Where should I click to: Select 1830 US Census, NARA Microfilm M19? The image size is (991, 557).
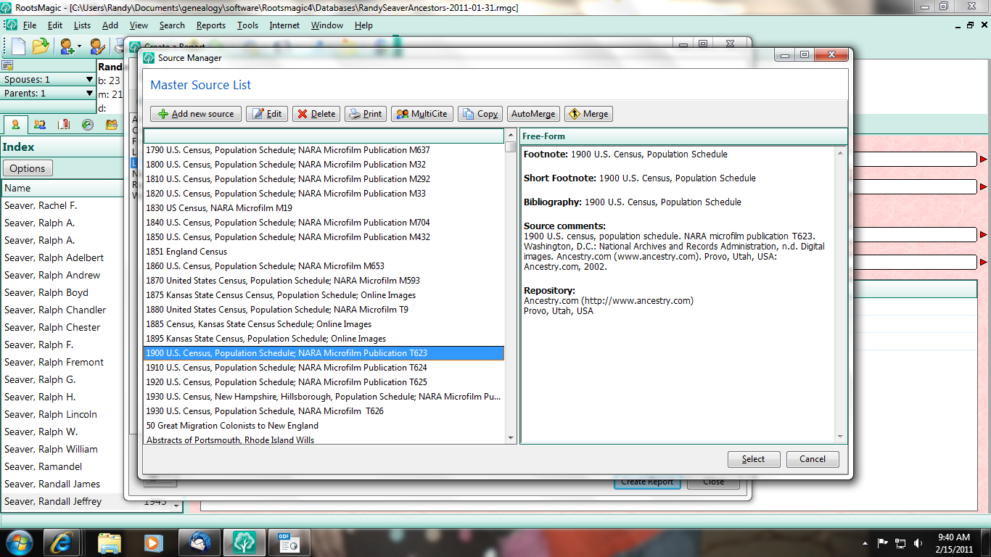click(x=324, y=208)
